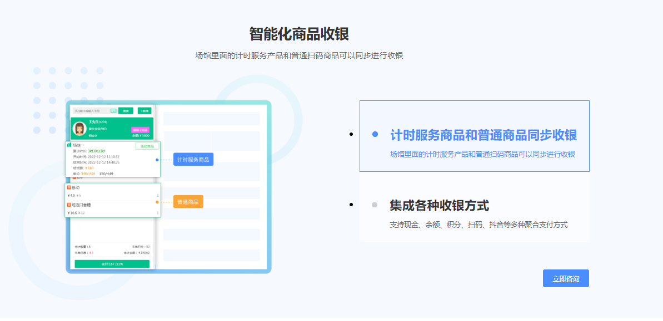Click 王先生's member avatar photo

[x=80, y=129]
